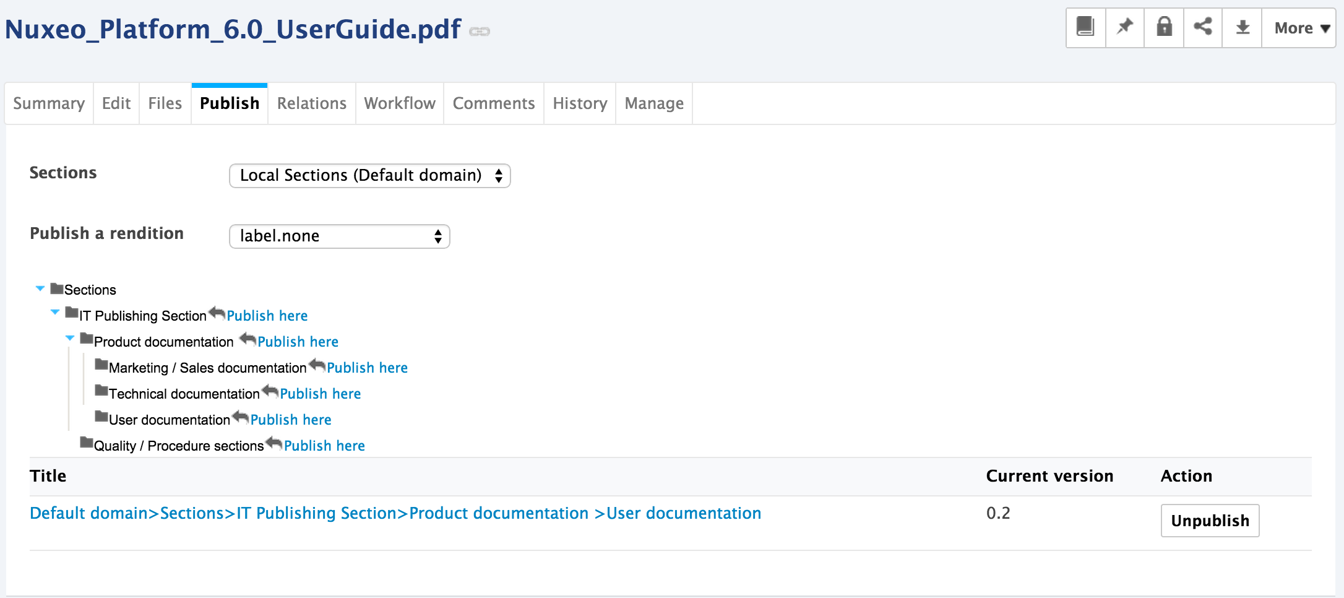Lock the document with padlock icon
The image size is (1344, 598).
(1164, 27)
